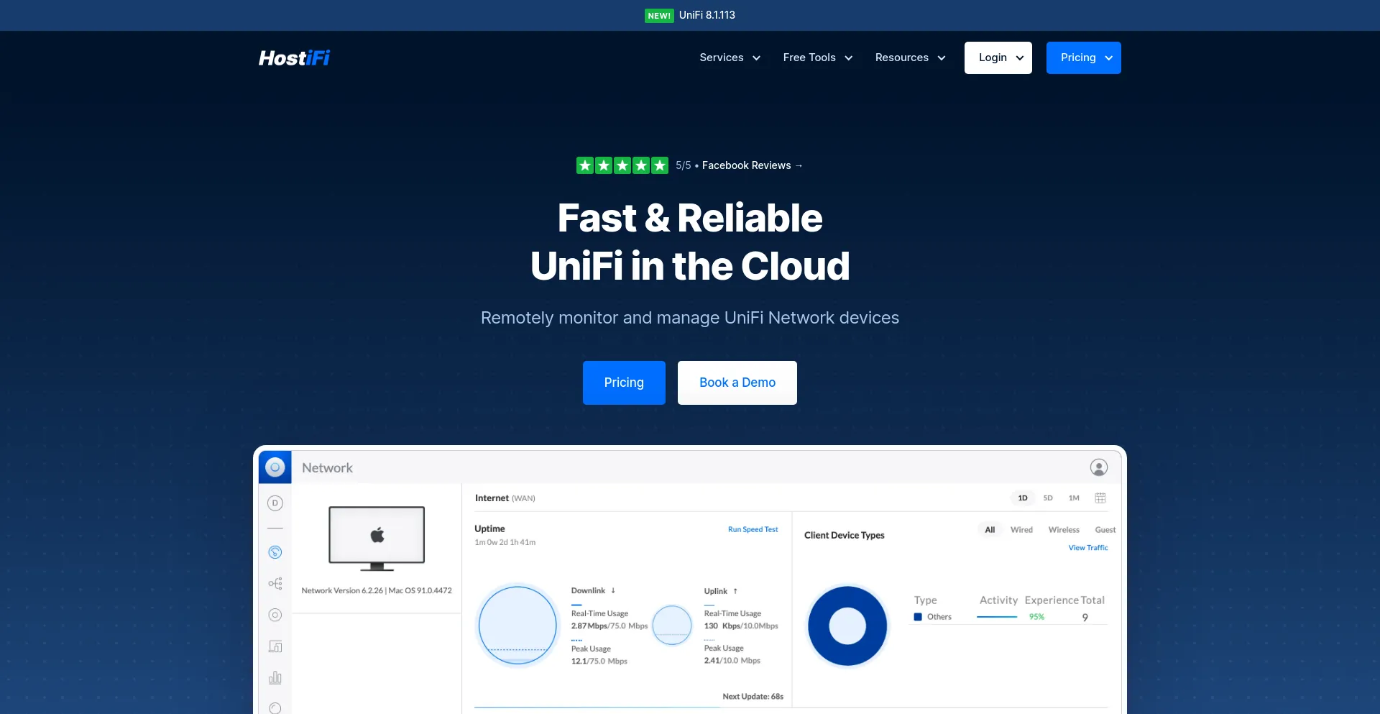
Task: Click the blue Pricing button in the hero
Action: 624,383
